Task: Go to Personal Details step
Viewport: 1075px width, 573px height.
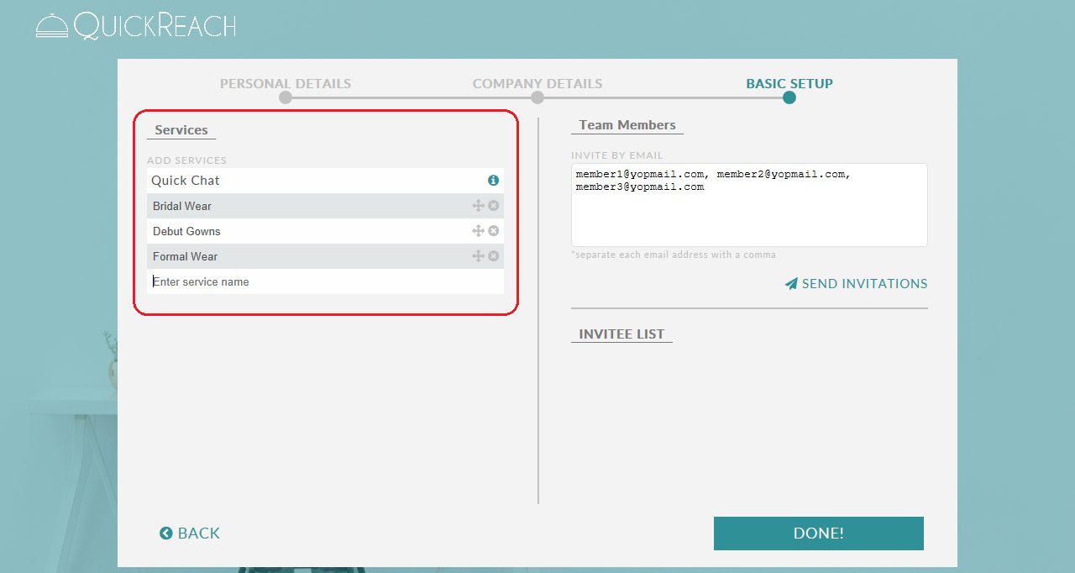Action: [x=286, y=84]
